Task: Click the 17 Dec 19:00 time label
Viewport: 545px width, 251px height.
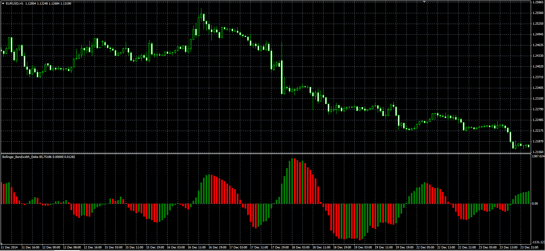Action: click(280, 247)
